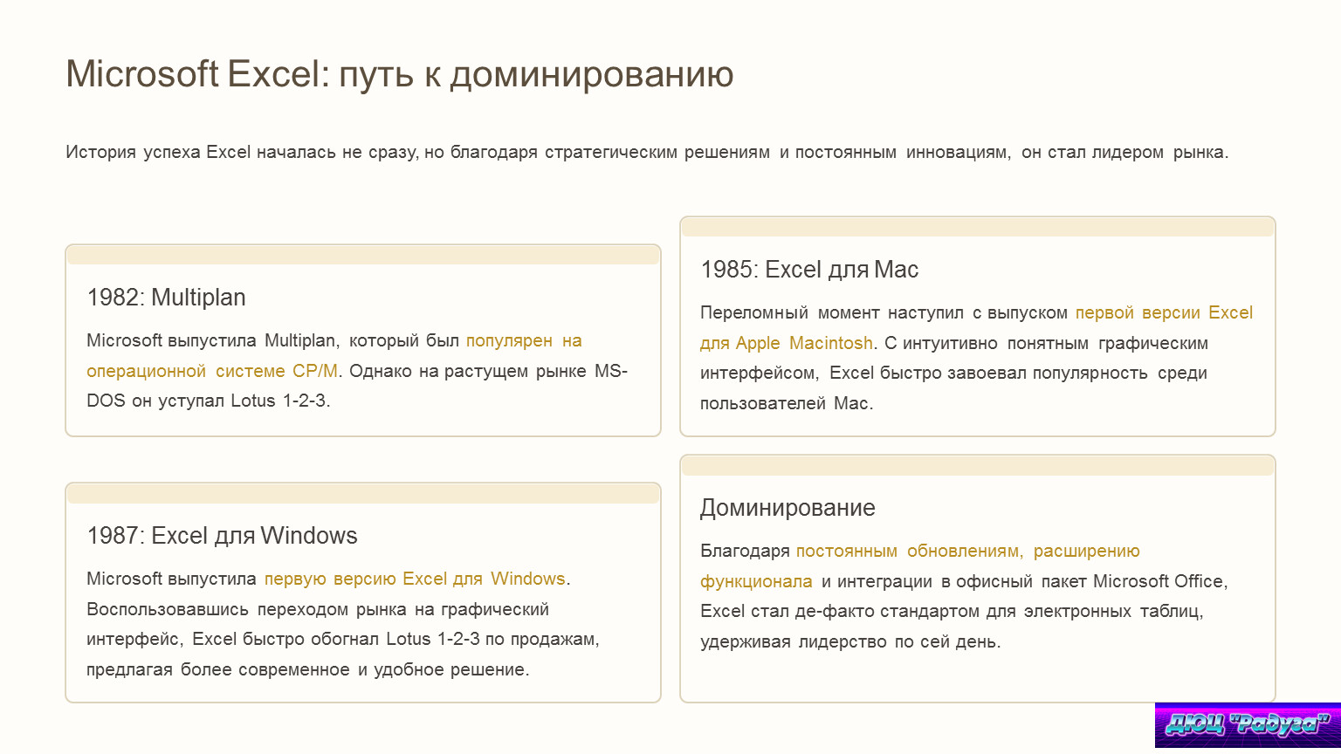Click the text "DOS он уступал Lotus 1-2-3"
This screenshot has width=1341, height=754.
coord(208,401)
